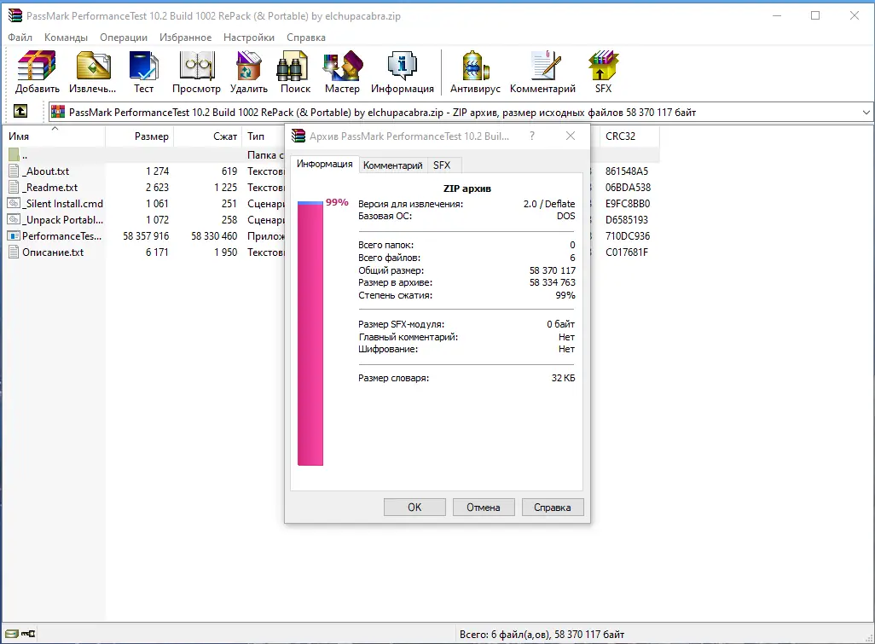Image resolution: width=875 pixels, height=644 pixels.
Task: Click the WinRAR icon in main title bar
Action: tap(15, 15)
